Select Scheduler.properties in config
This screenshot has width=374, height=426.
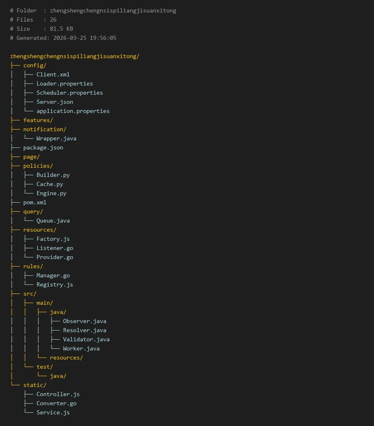(69, 93)
